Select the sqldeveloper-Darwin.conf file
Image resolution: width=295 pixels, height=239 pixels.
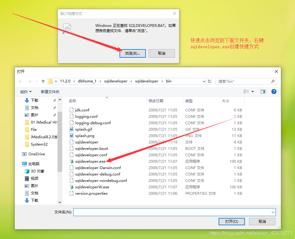pyautogui.click(x=98, y=168)
